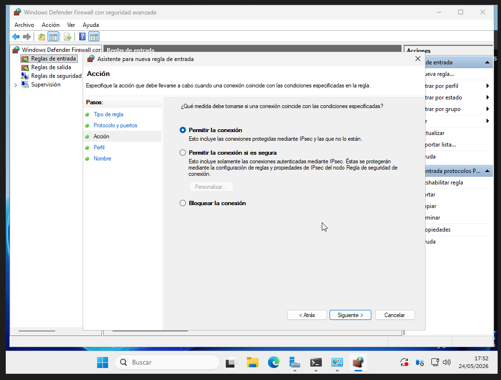Viewport: 501px width, 380px height.
Task: Go to the Nombre step
Action: click(x=102, y=159)
